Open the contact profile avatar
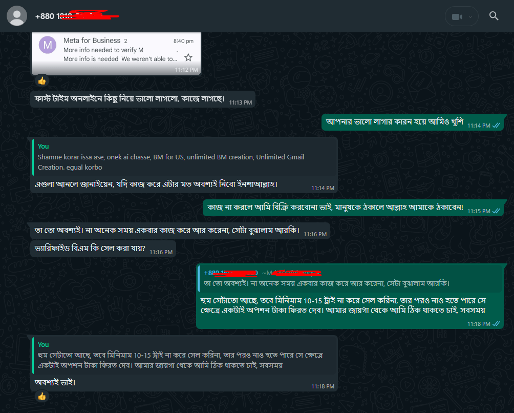 17,16
